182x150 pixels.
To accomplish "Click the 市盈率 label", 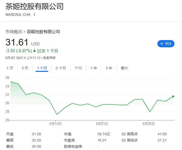I will pyautogui.click(x=69, y=140).
